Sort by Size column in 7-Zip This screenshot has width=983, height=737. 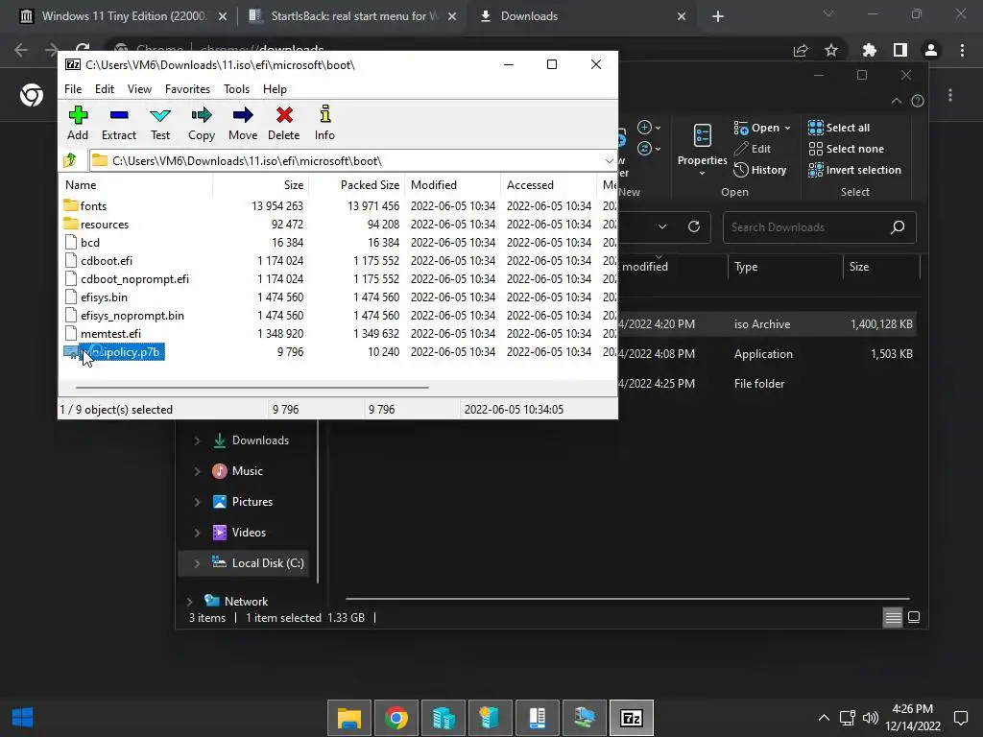tap(261, 185)
